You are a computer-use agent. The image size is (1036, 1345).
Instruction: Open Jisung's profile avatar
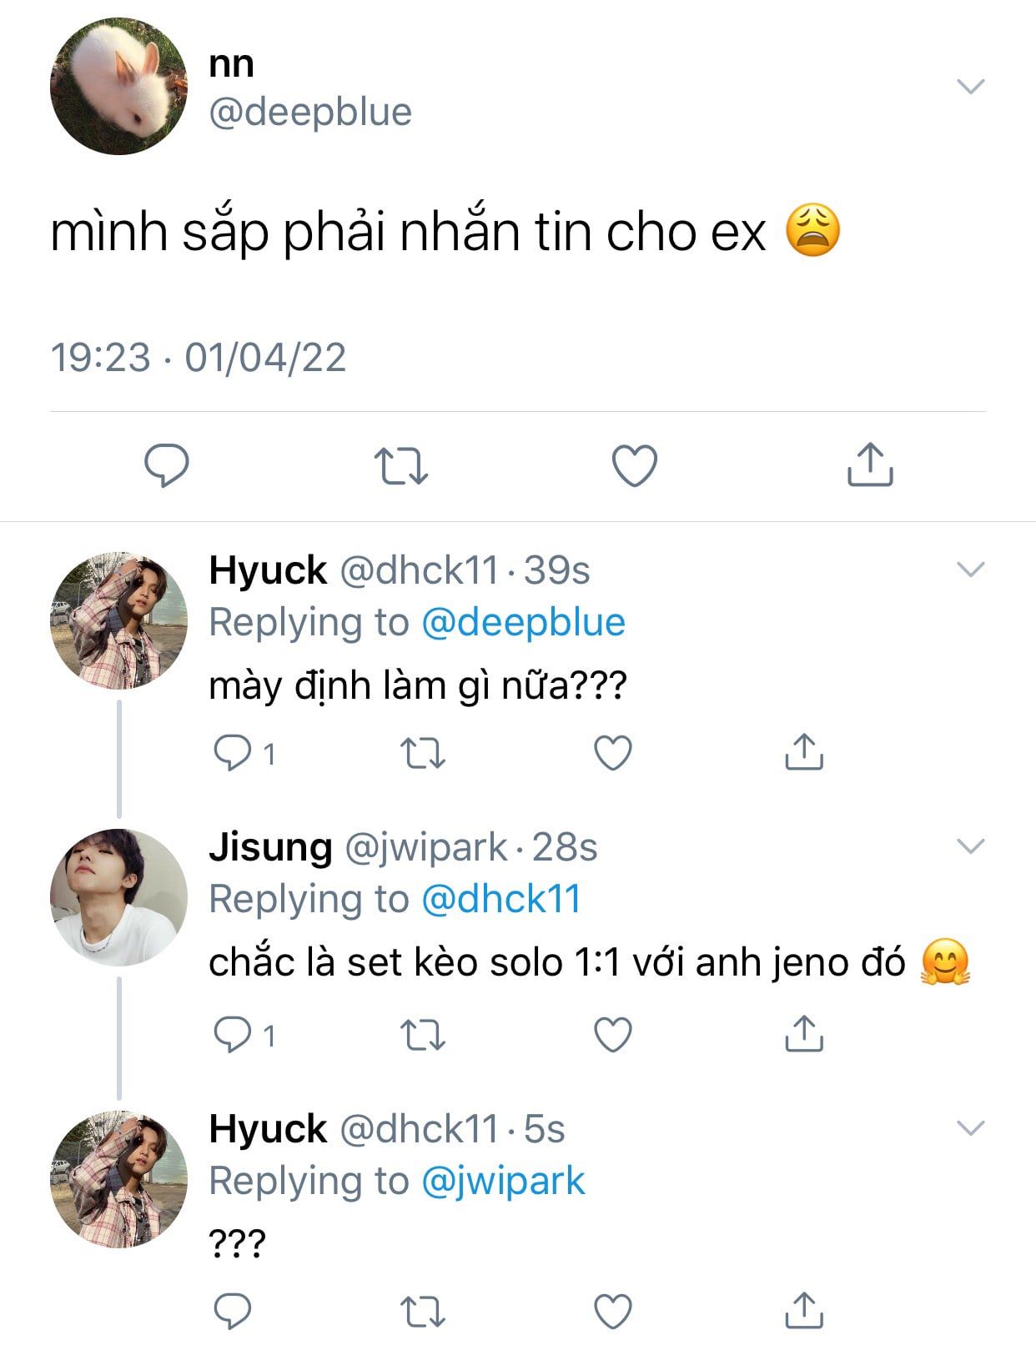[x=119, y=897]
